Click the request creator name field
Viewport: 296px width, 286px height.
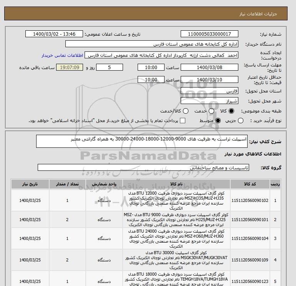[161, 55]
